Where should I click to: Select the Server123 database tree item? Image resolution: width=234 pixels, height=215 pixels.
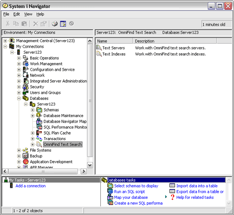(x=46, y=104)
